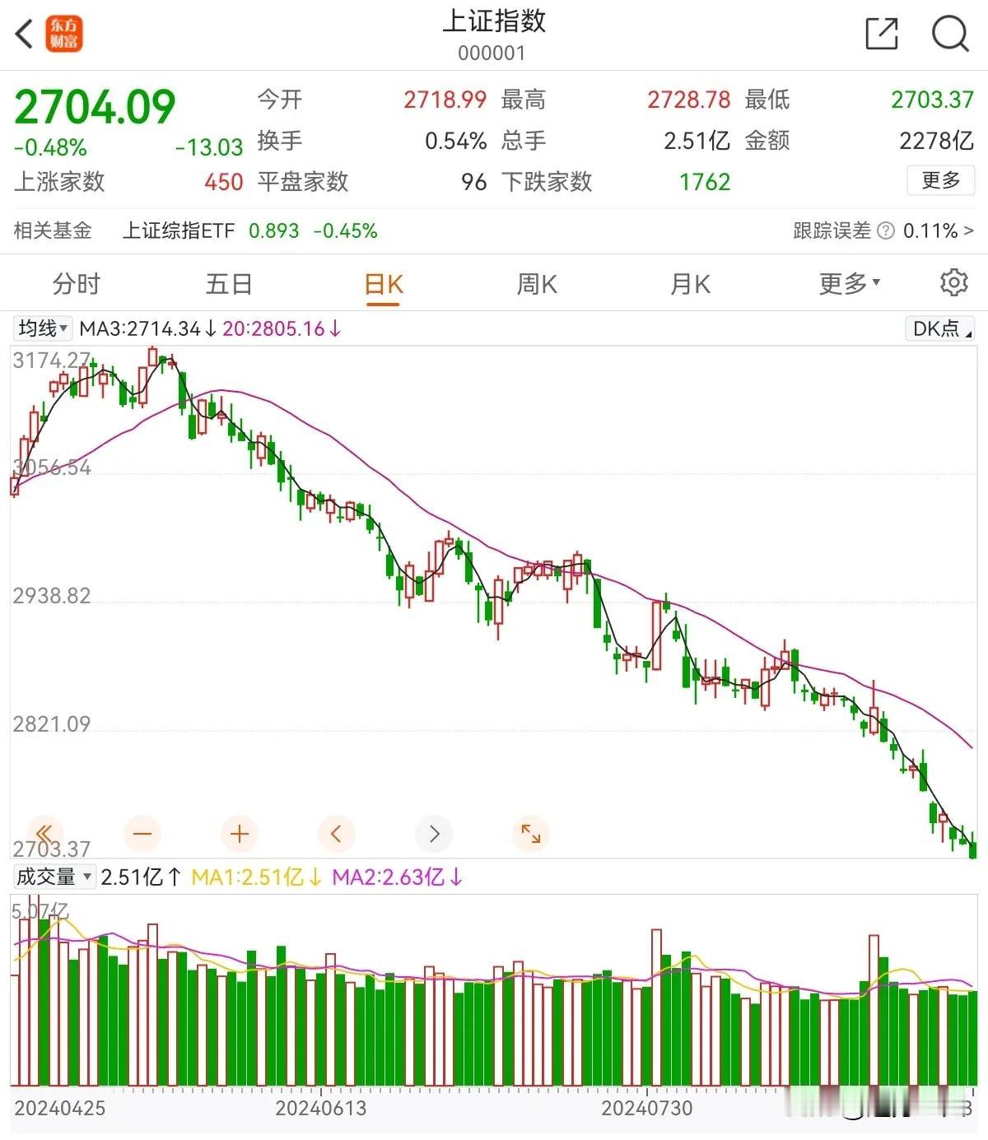Tap the -0.48% change percentage

(50, 147)
